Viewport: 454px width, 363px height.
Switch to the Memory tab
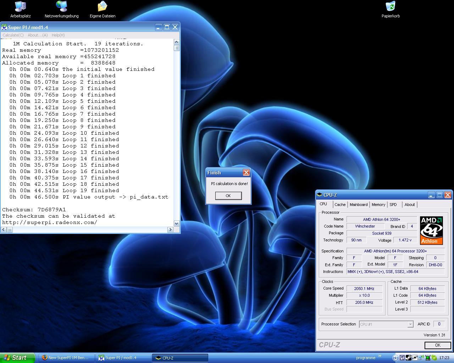coord(378,205)
